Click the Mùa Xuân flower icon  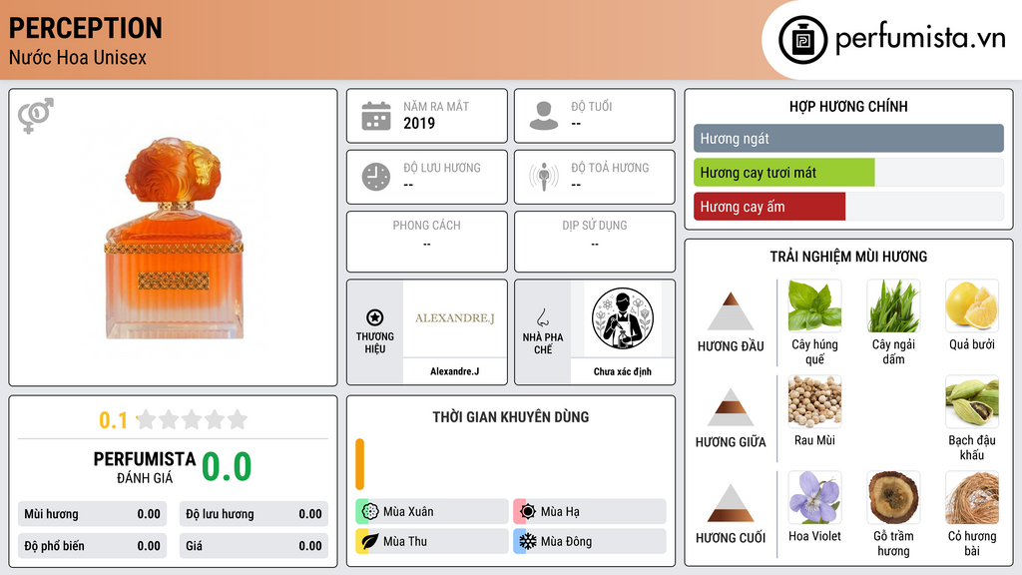point(369,511)
